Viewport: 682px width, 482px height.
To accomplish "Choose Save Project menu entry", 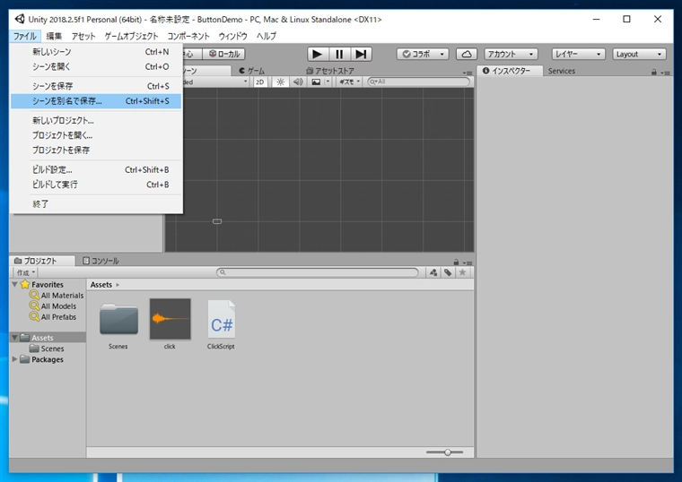I will point(96,150).
